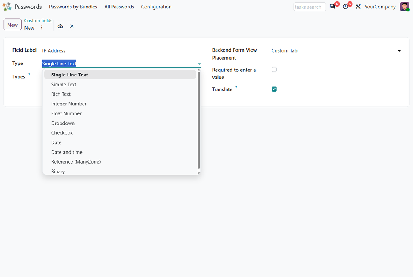This screenshot has height=277, width=413.
Task: Open All Passwords menu
Action: pyautogui.click(x=119, y=7)
